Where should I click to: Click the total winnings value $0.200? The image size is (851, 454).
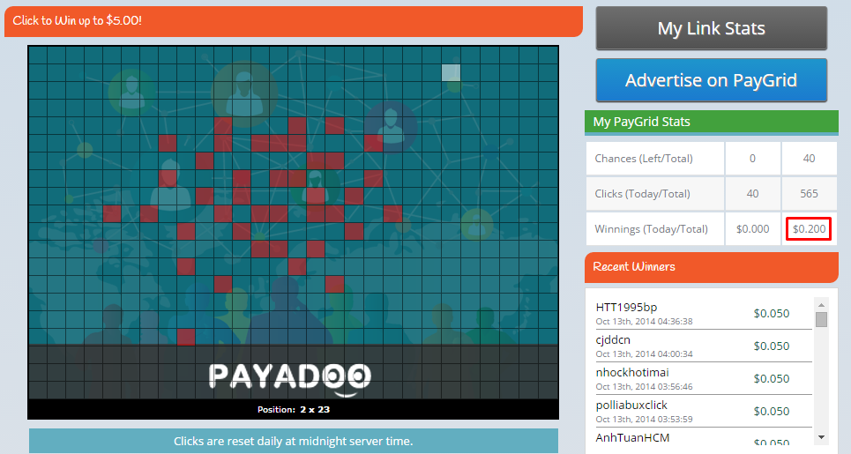[x=809, y=229]
